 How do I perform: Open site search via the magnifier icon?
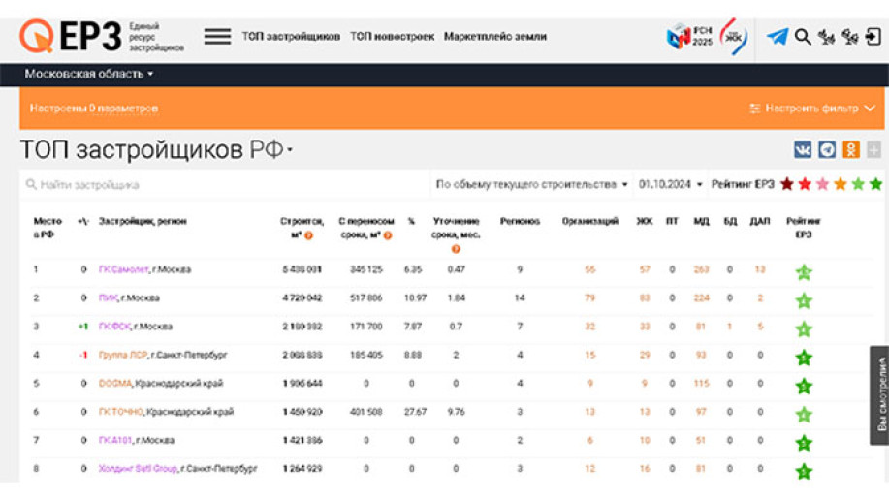(x=803, y=37)
